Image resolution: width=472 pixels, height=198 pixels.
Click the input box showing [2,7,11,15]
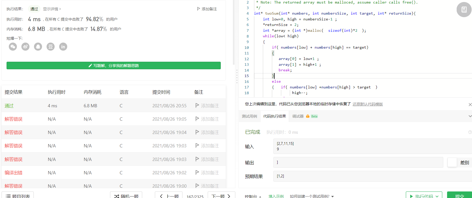pyautogui.click(x=373, y=146)
